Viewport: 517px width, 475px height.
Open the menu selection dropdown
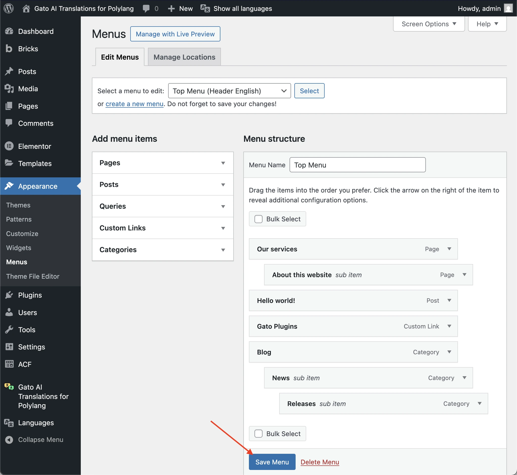click(229, 91)
